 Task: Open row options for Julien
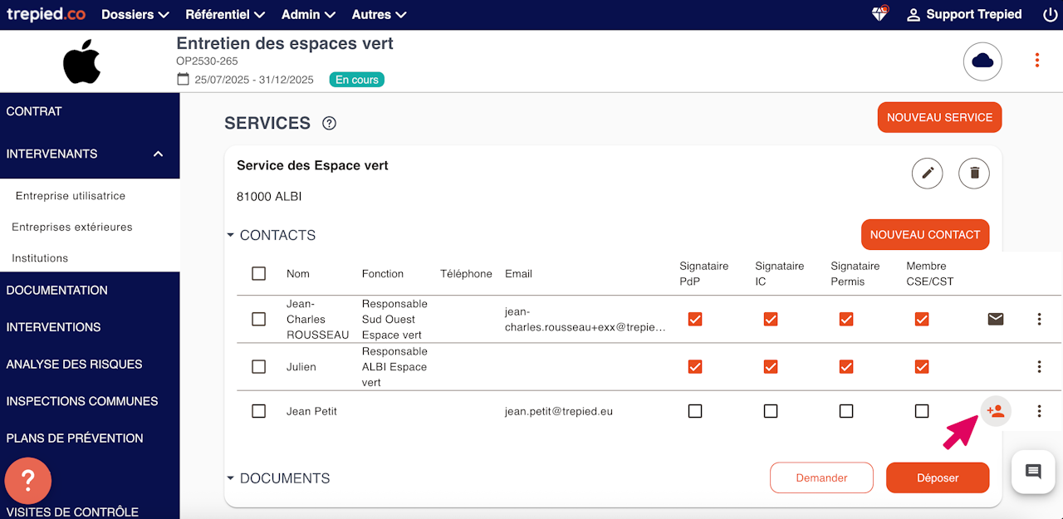[1039, 366]
